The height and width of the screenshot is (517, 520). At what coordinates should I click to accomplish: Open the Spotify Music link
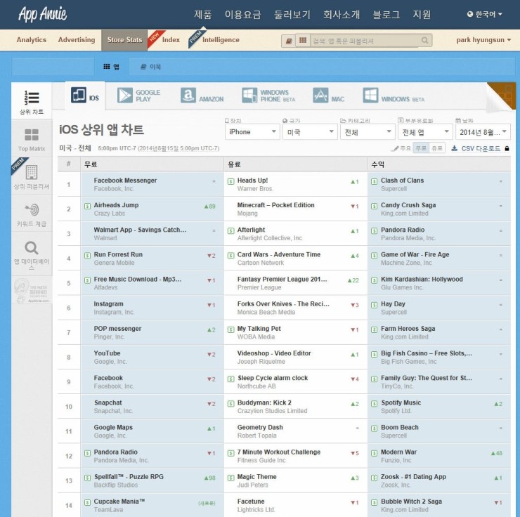tap(401, 403)
